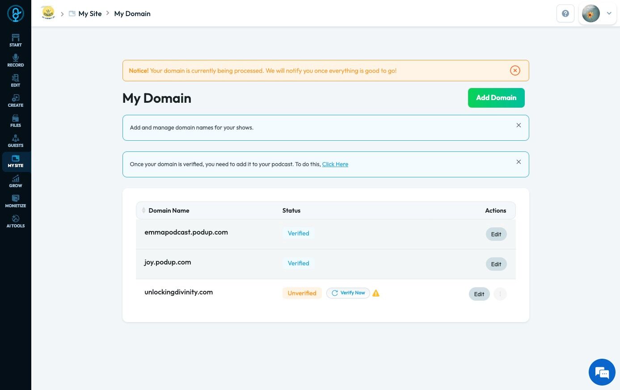
Task: Open the Grow section
Action: (x=16, y=181)
